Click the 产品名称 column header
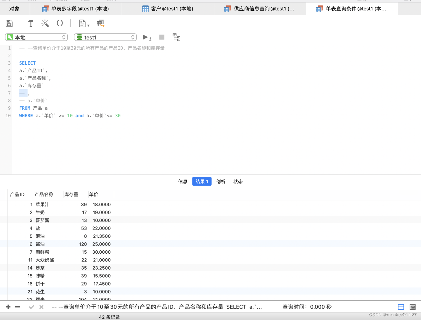This screenshot has width=421, height=320. (x=48, y=194)
